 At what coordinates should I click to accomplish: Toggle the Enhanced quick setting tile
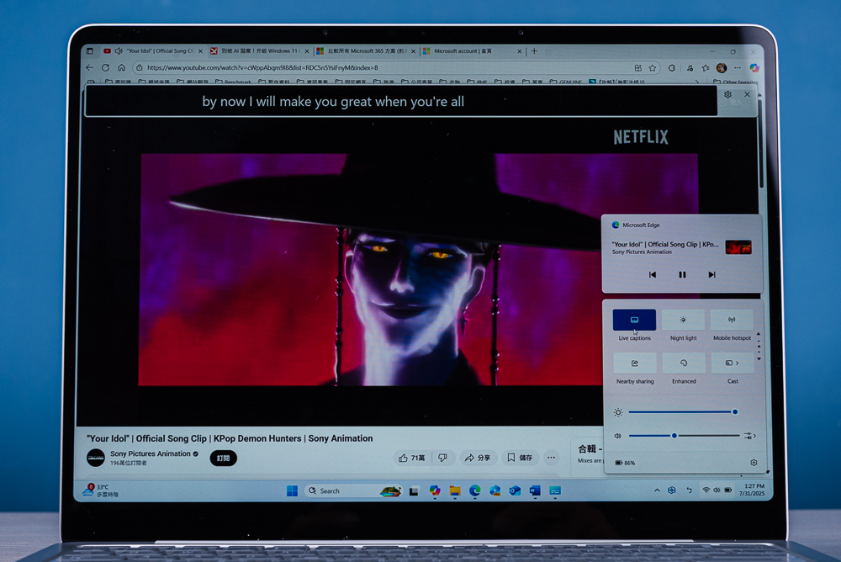pos(684,363)
